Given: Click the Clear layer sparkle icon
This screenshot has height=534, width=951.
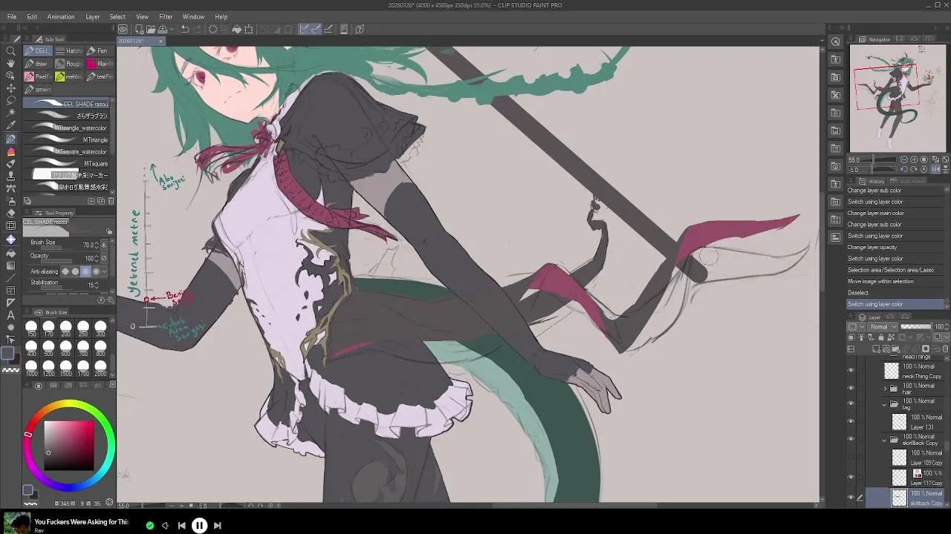Looking at the screenshot, I should pos(213,30).
